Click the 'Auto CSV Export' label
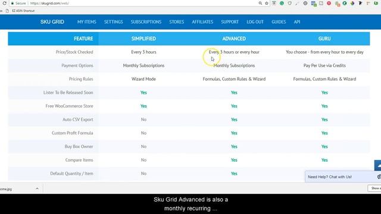 [78, 119]
